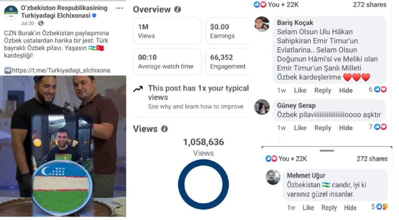This screenshot has width=399, height=220.
Task: Open the 66,352 Engagement card
Action: pos(228,62)
